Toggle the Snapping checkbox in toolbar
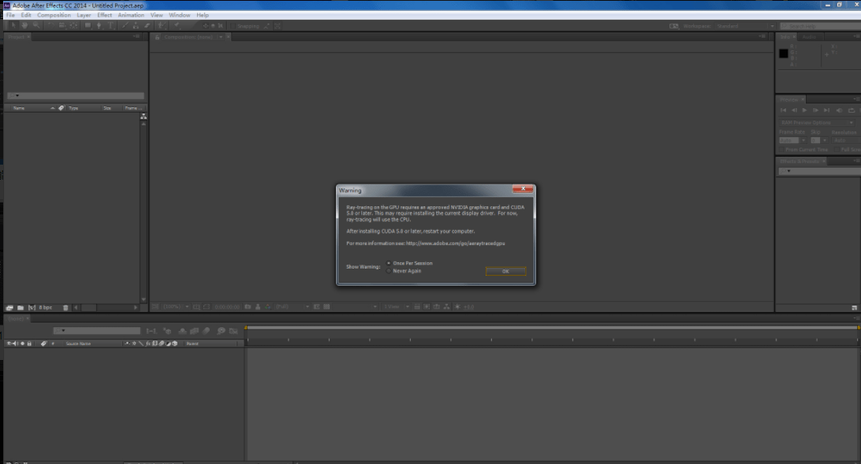 [x=232, y=26]
